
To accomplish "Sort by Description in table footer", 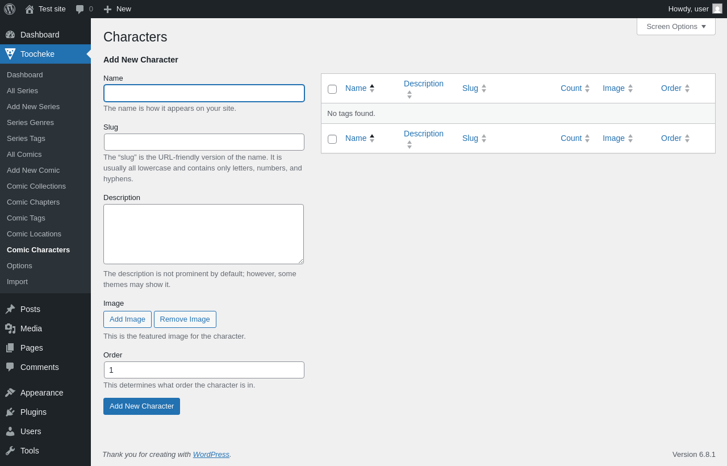I will (x=424, y=134).
